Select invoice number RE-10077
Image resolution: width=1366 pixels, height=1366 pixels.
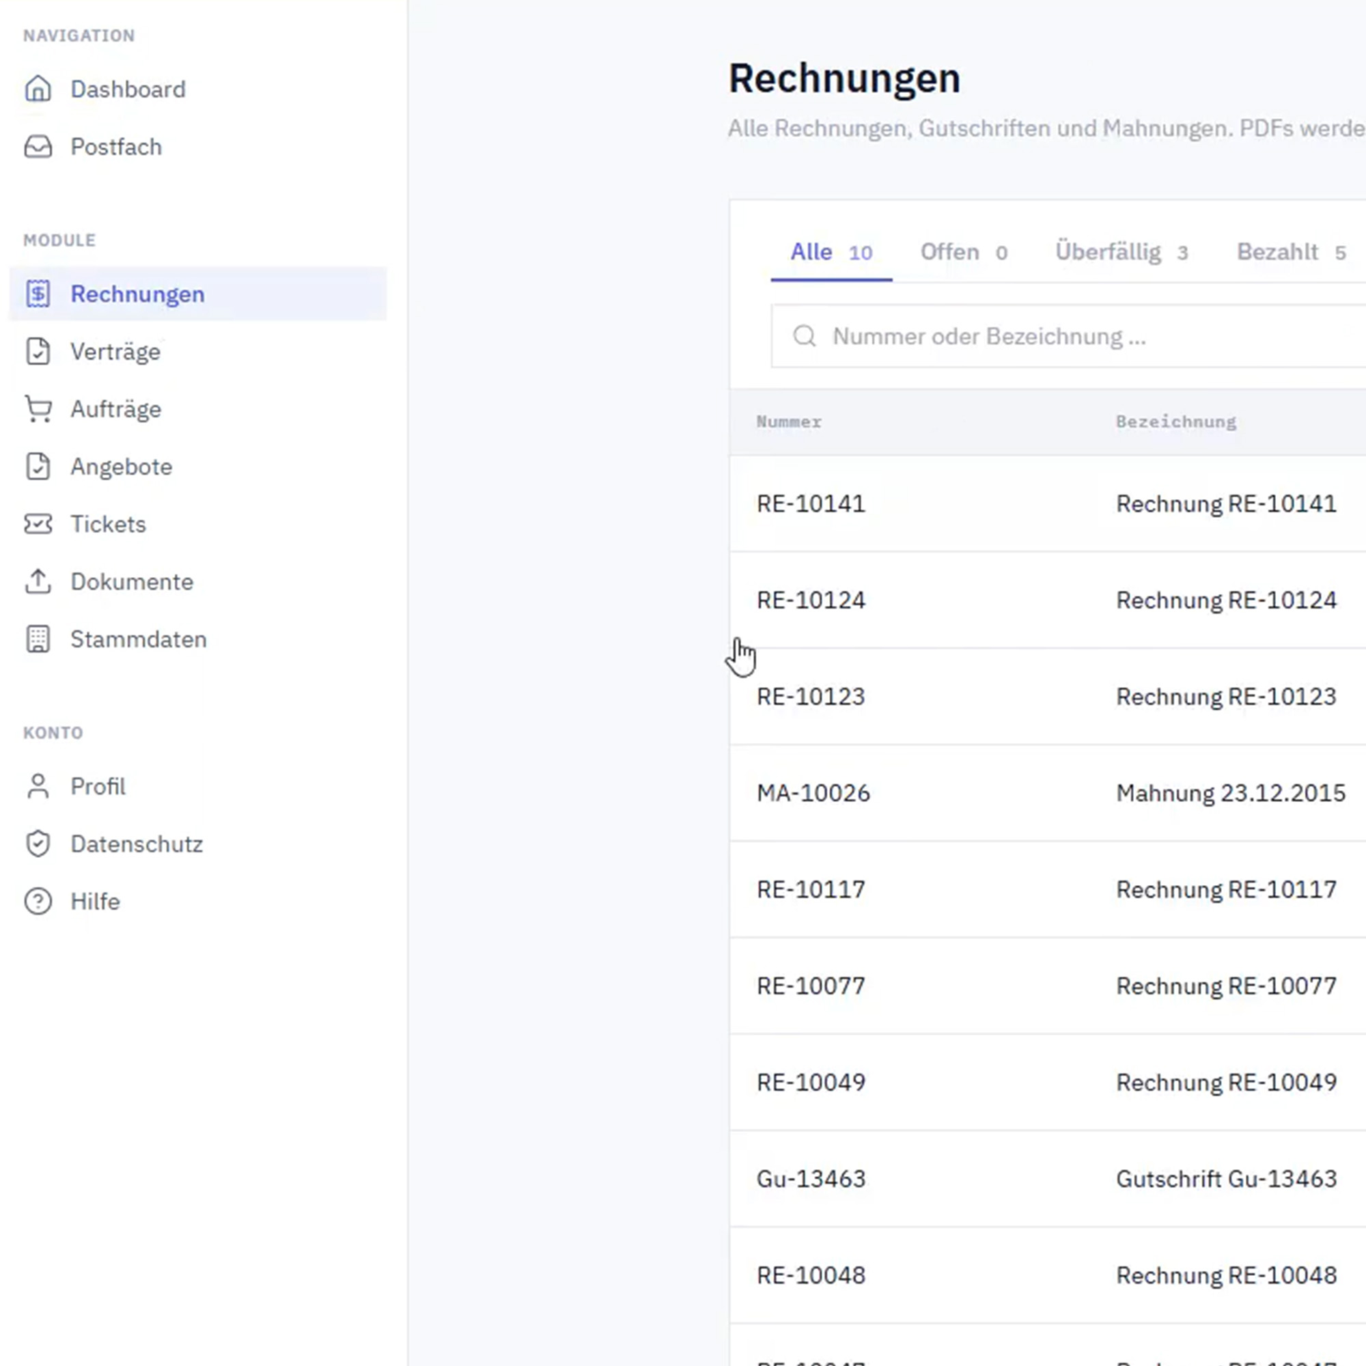click(x=811, y=986)
